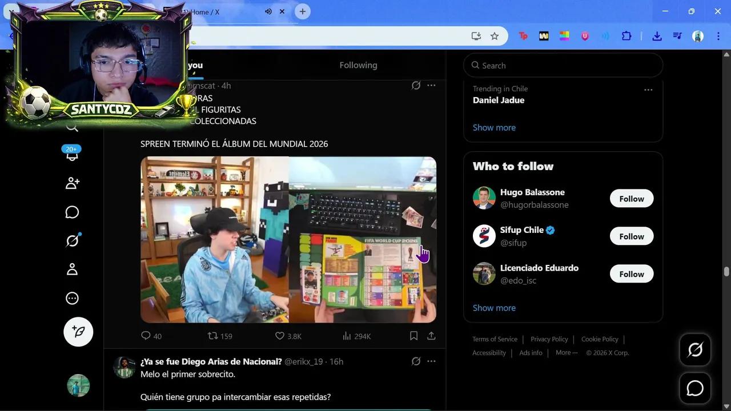The width and height of the screenshot is (731, 411).
Task: Open the Accessibility footer link
Action: [x=489, y=353]
